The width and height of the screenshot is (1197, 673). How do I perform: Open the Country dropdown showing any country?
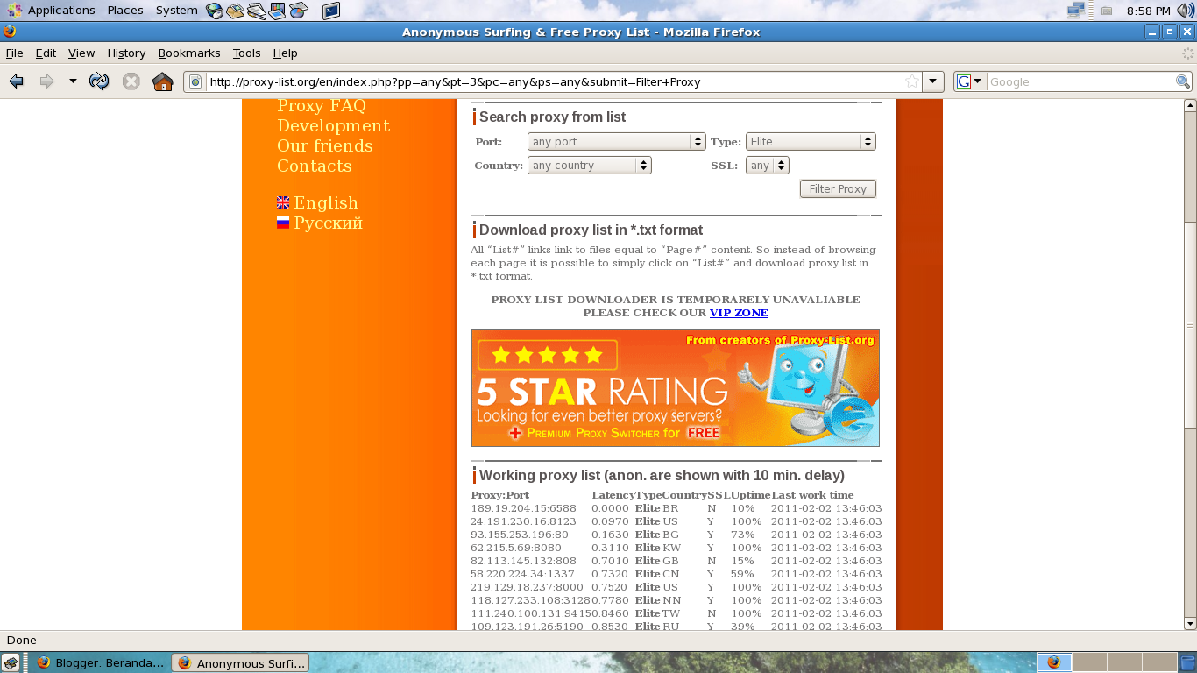pyautogui.click(x=589, y=166)
